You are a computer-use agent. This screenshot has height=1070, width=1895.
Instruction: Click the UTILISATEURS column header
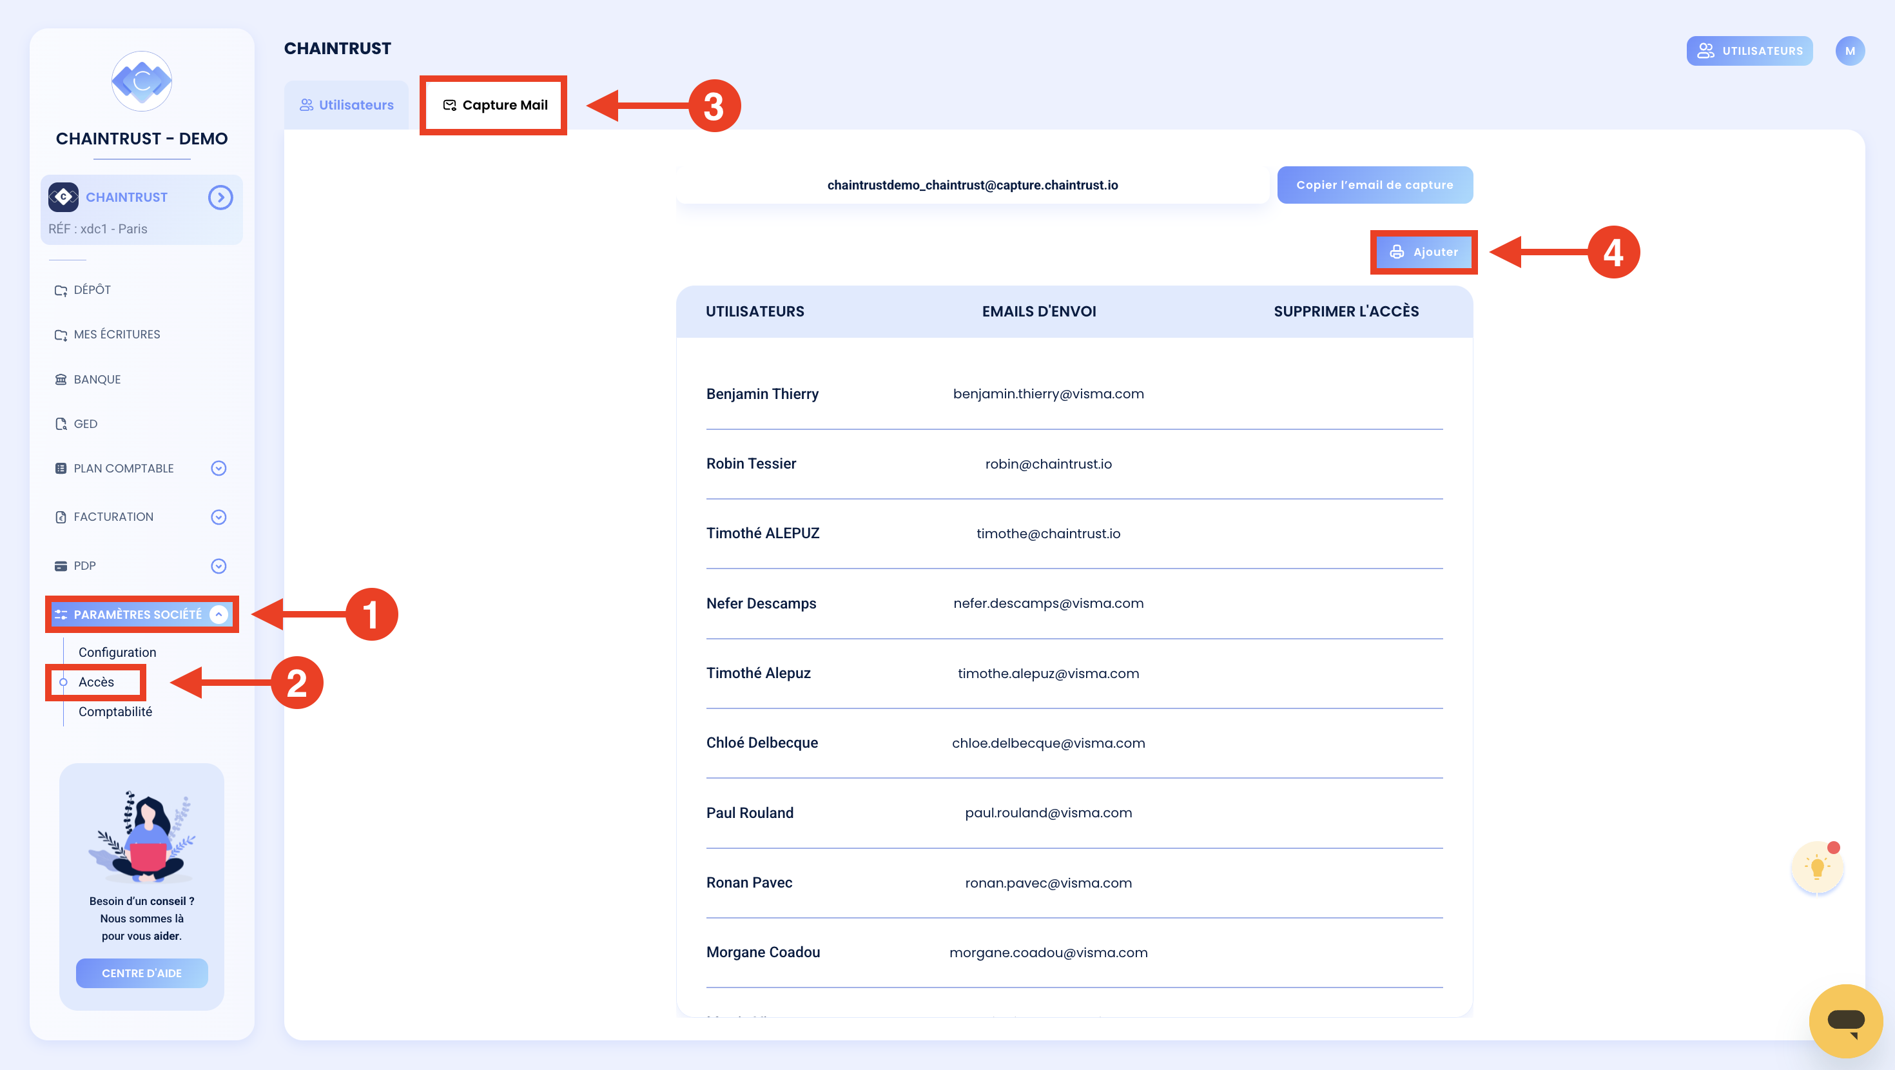pos(755,311)
